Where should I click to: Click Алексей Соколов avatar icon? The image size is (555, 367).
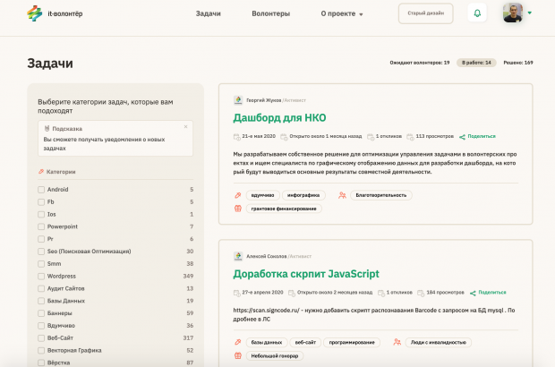238,255
